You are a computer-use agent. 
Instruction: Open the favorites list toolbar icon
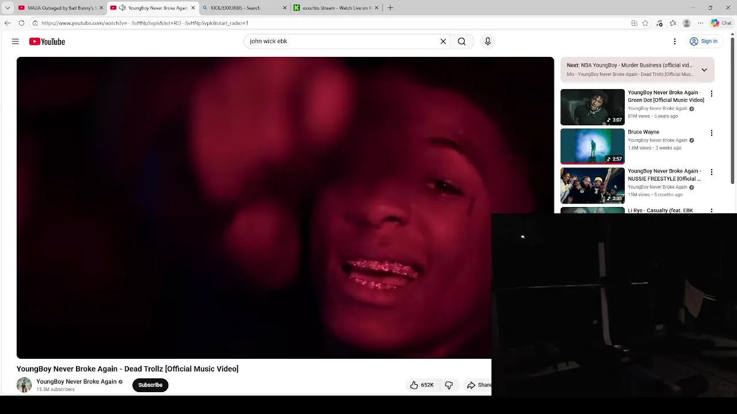point(673,23)
